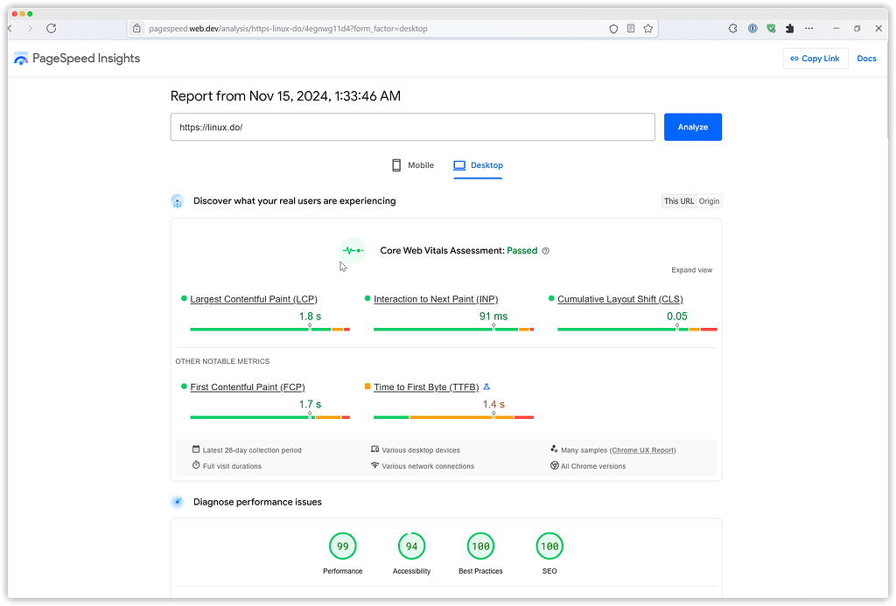Open Interaction to Next Paint (INP) link
This screenshot has width=896, height=606.
436,299
